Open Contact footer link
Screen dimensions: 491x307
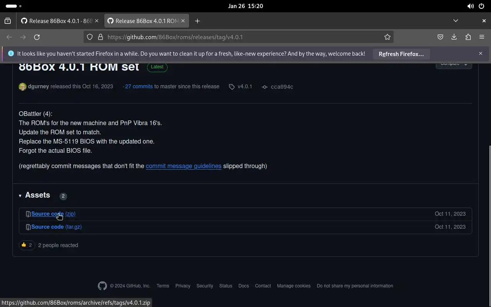pyautogui.click(x=263, y=286)
